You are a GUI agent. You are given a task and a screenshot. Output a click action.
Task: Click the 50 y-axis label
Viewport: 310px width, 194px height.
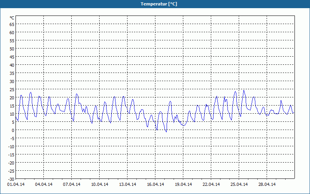(x=12, y=49)
